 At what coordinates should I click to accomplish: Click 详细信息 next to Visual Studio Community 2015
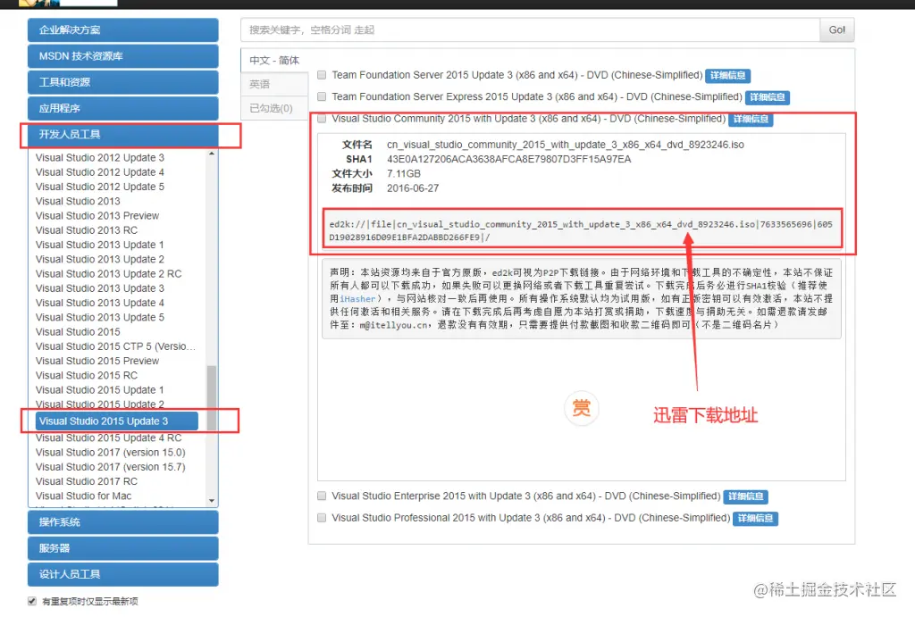click(x=751, y=119)
